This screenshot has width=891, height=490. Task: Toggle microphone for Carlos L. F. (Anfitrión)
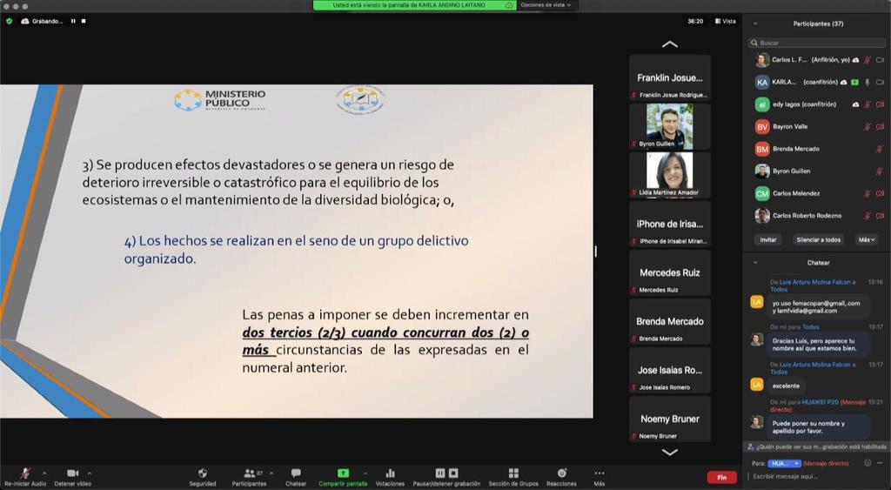point(868,60)
